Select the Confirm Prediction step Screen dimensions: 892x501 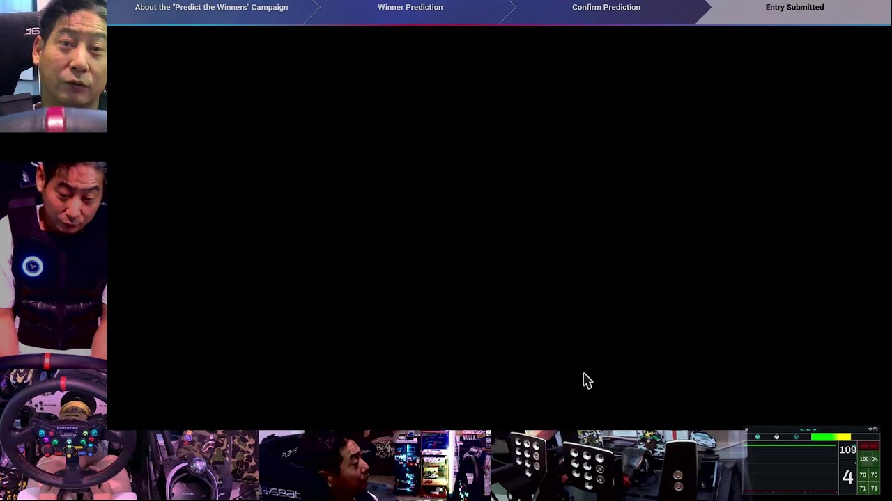point(606,7)
